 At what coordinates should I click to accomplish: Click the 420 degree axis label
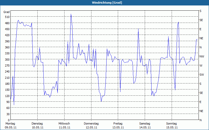7,35
